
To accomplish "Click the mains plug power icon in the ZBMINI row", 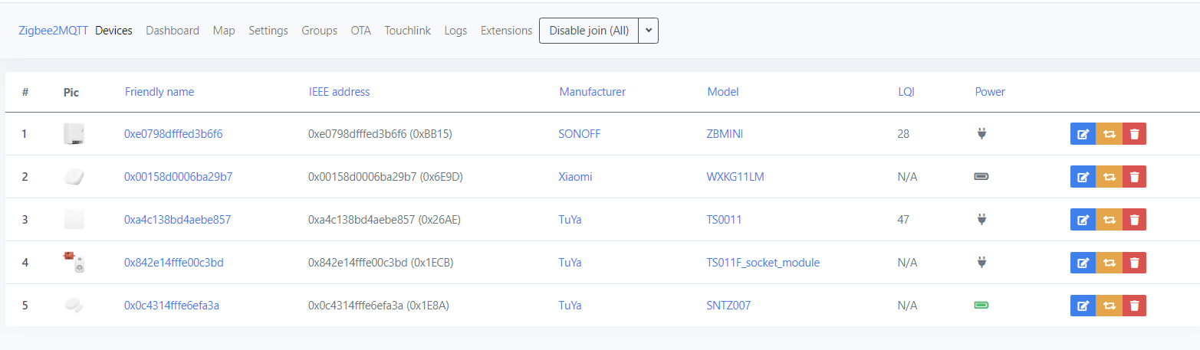I will click(x=981, y=134).
